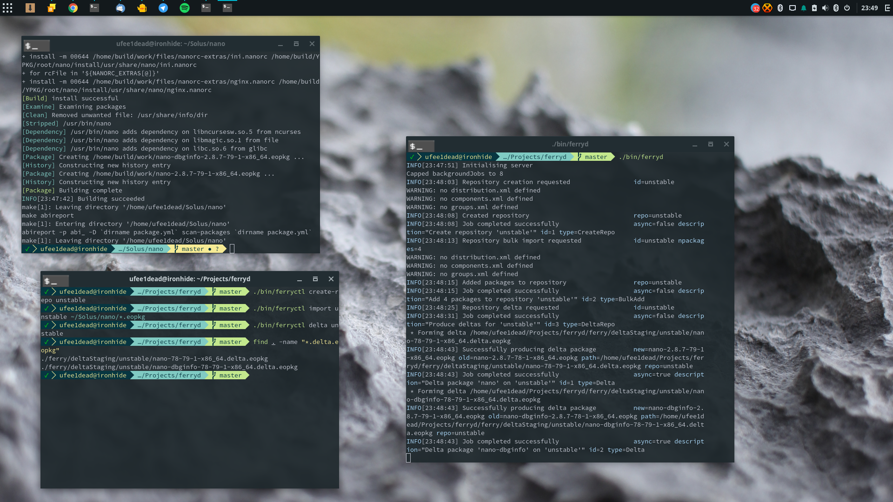
Task: Open the power button session menu
Action: [847, 8]
